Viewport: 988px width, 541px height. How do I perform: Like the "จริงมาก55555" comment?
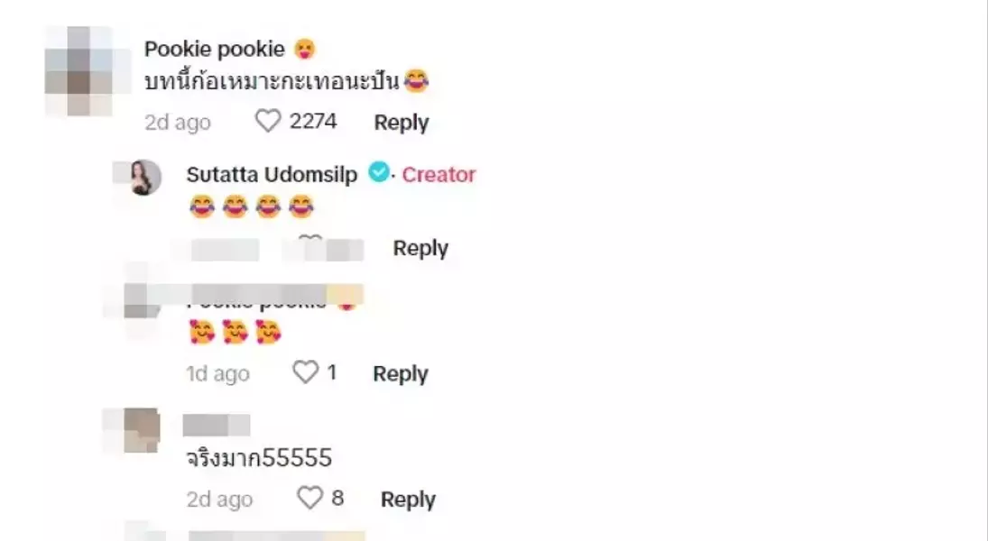click(309, 498)
